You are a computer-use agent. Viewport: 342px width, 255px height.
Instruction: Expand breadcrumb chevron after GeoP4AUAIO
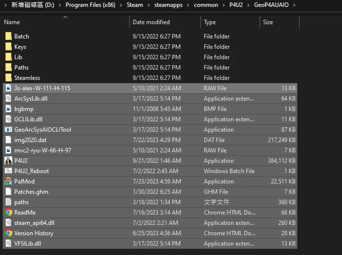[x=293, y=5]
